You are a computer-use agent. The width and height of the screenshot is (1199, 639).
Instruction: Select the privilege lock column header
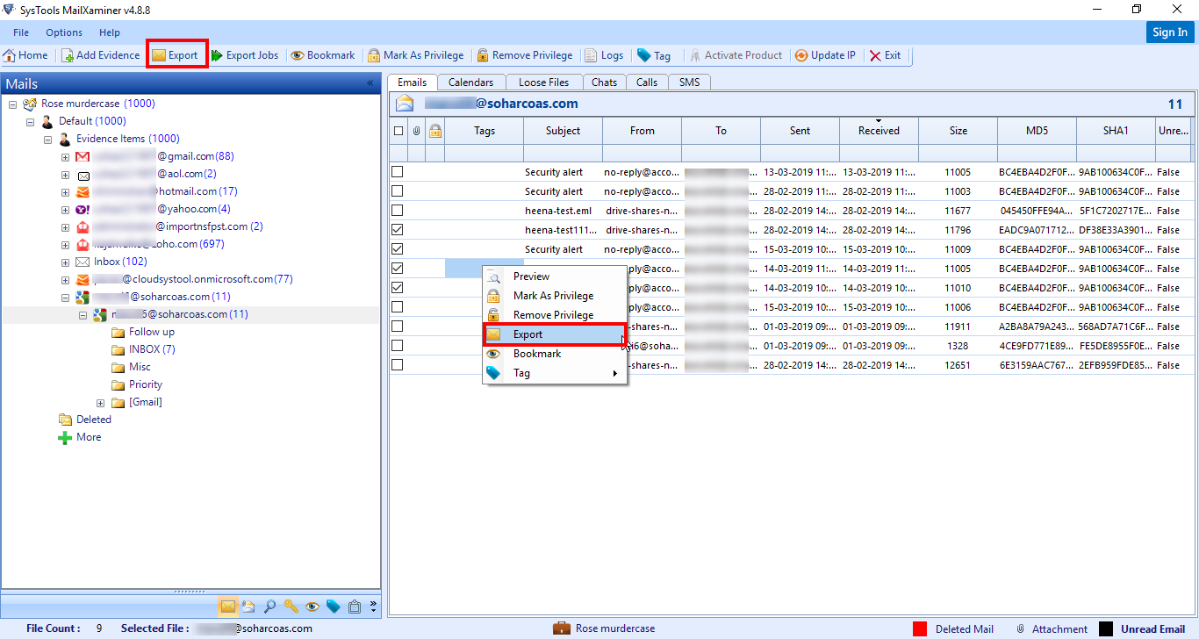point(434,131)
